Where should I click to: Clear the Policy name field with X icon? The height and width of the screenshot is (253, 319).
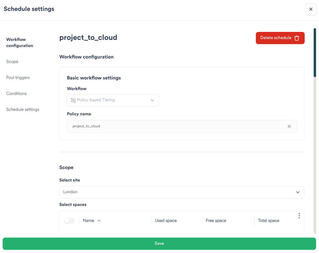(289, 126)
